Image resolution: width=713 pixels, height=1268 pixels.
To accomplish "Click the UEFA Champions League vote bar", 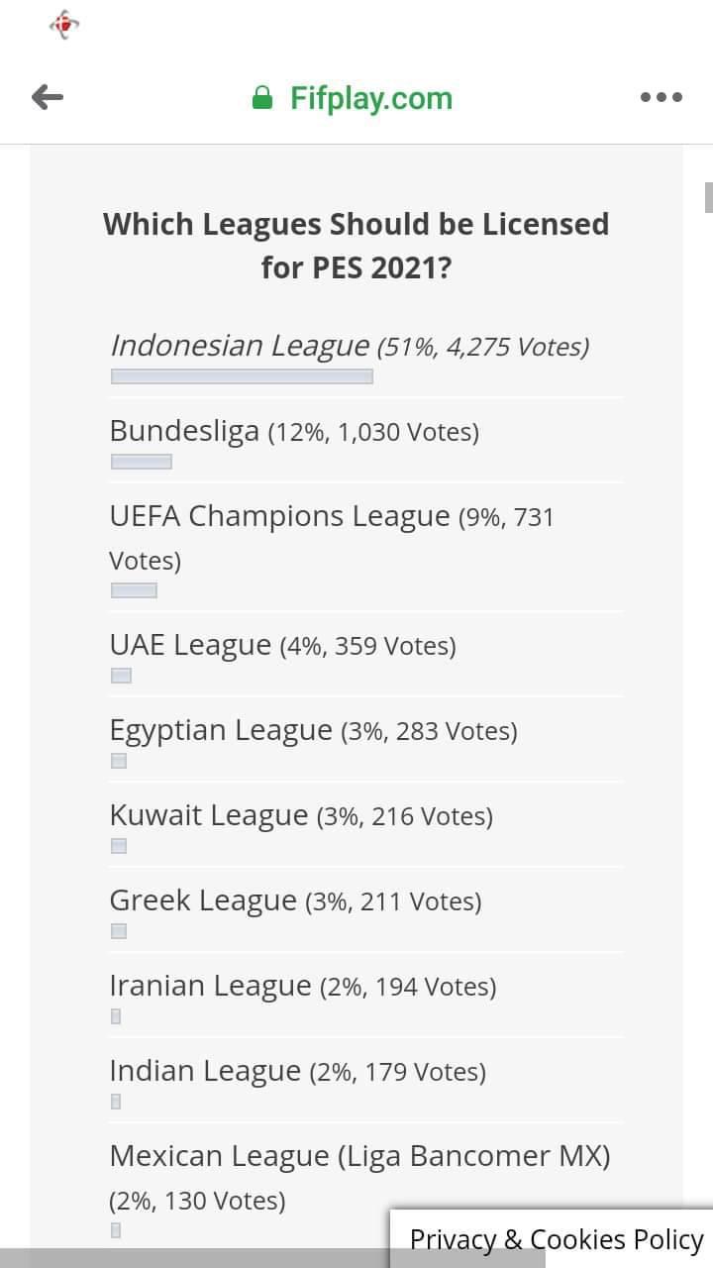I will (x=134, y=590).
